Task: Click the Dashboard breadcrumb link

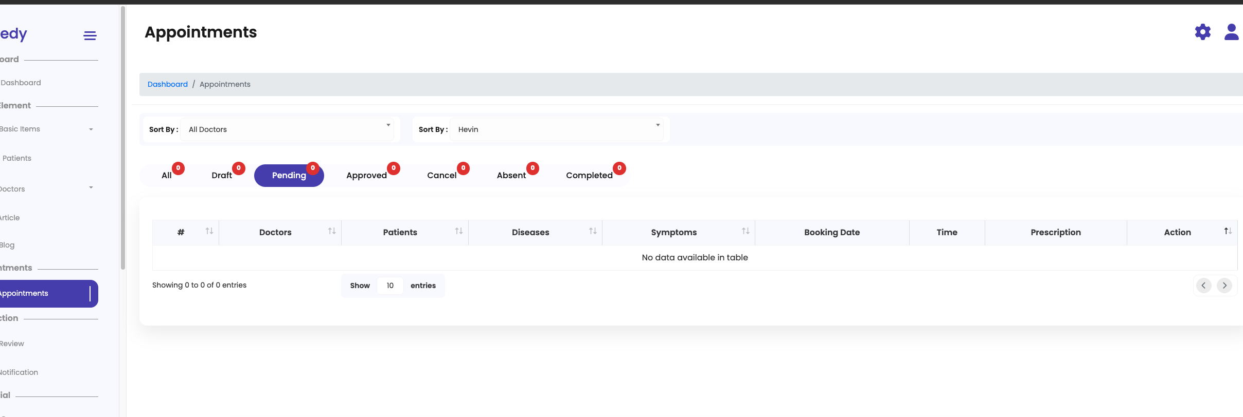Action: point(168,84)
